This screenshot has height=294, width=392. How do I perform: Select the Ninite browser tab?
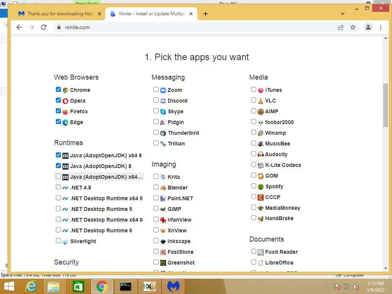(151, 14)
